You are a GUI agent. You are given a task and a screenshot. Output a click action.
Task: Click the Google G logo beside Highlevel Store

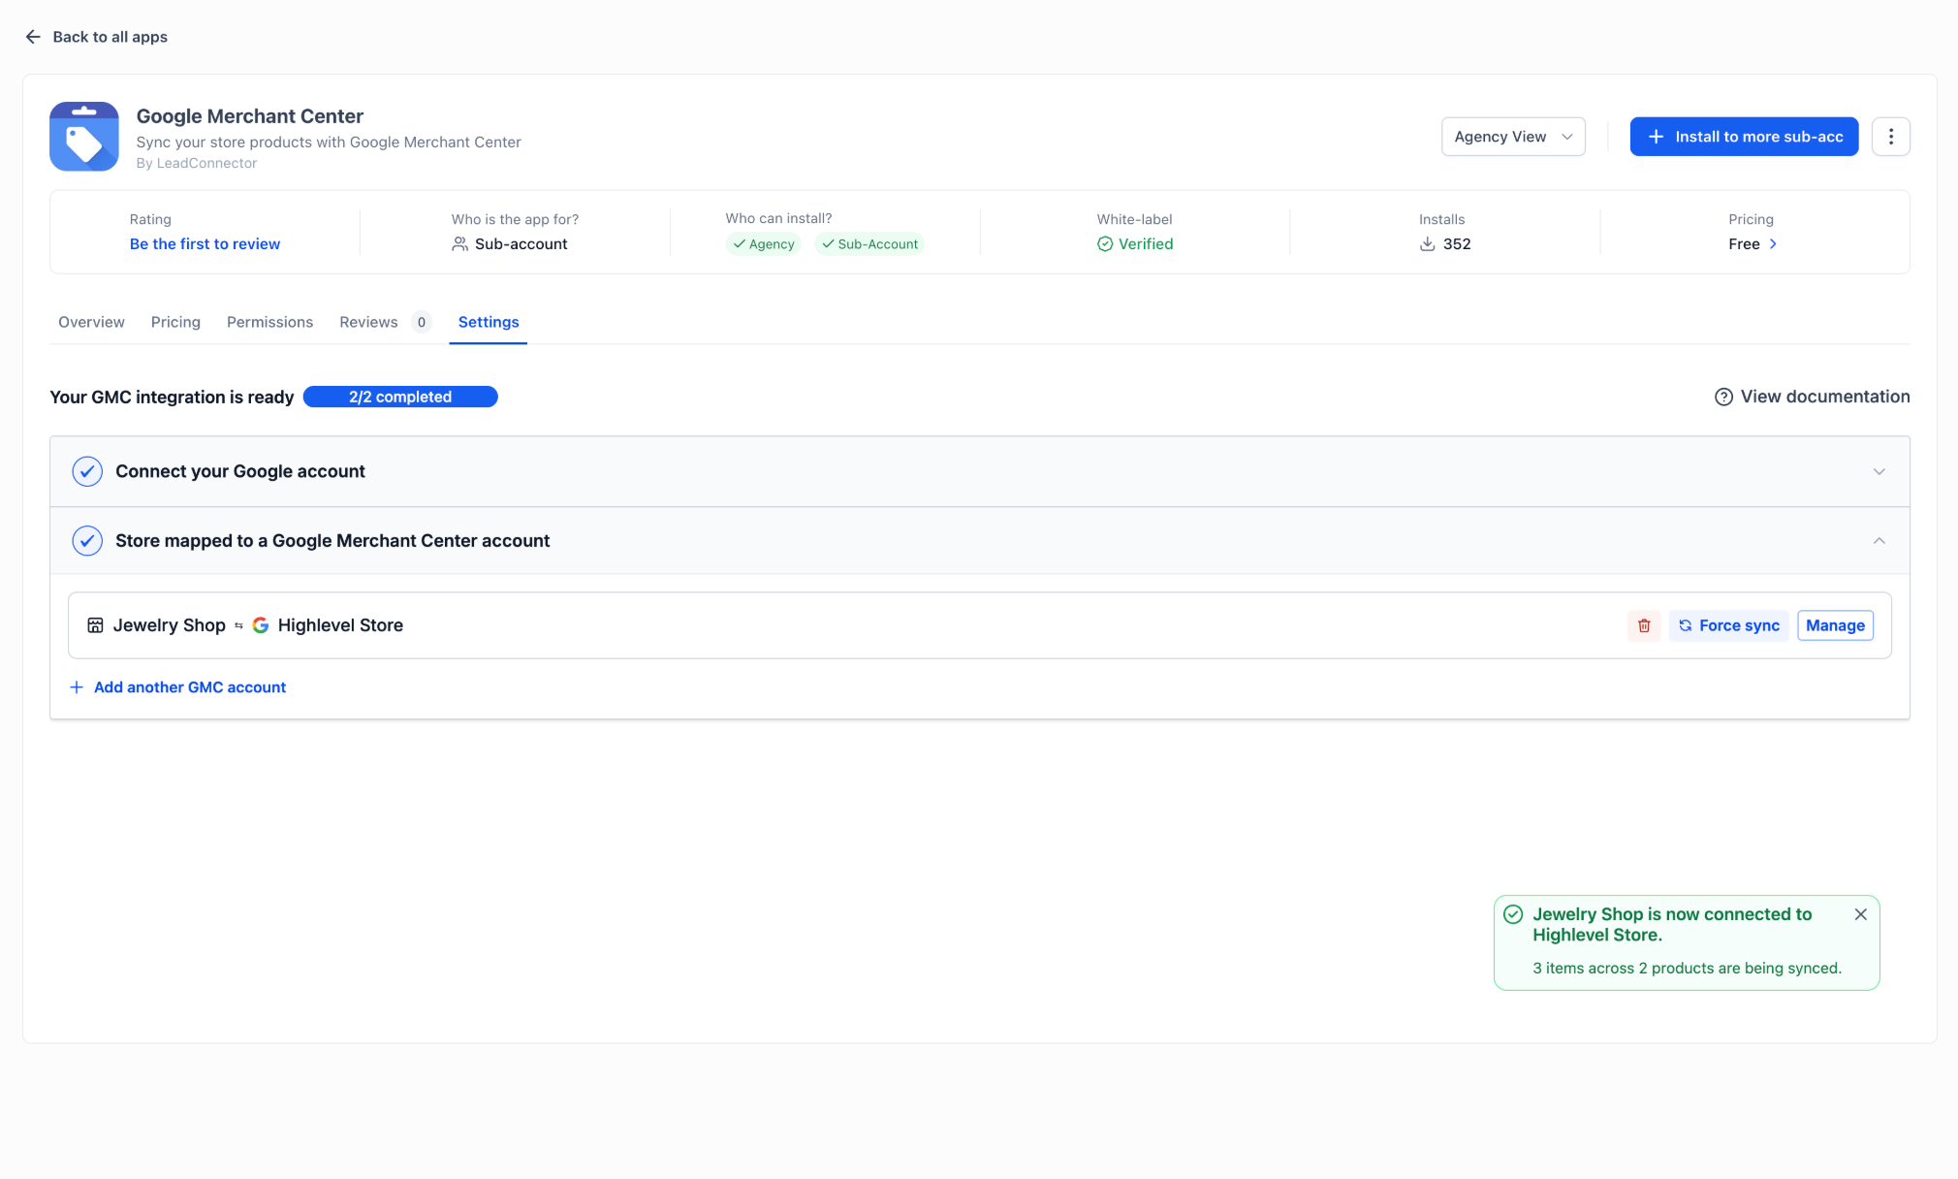pos(261,625)
